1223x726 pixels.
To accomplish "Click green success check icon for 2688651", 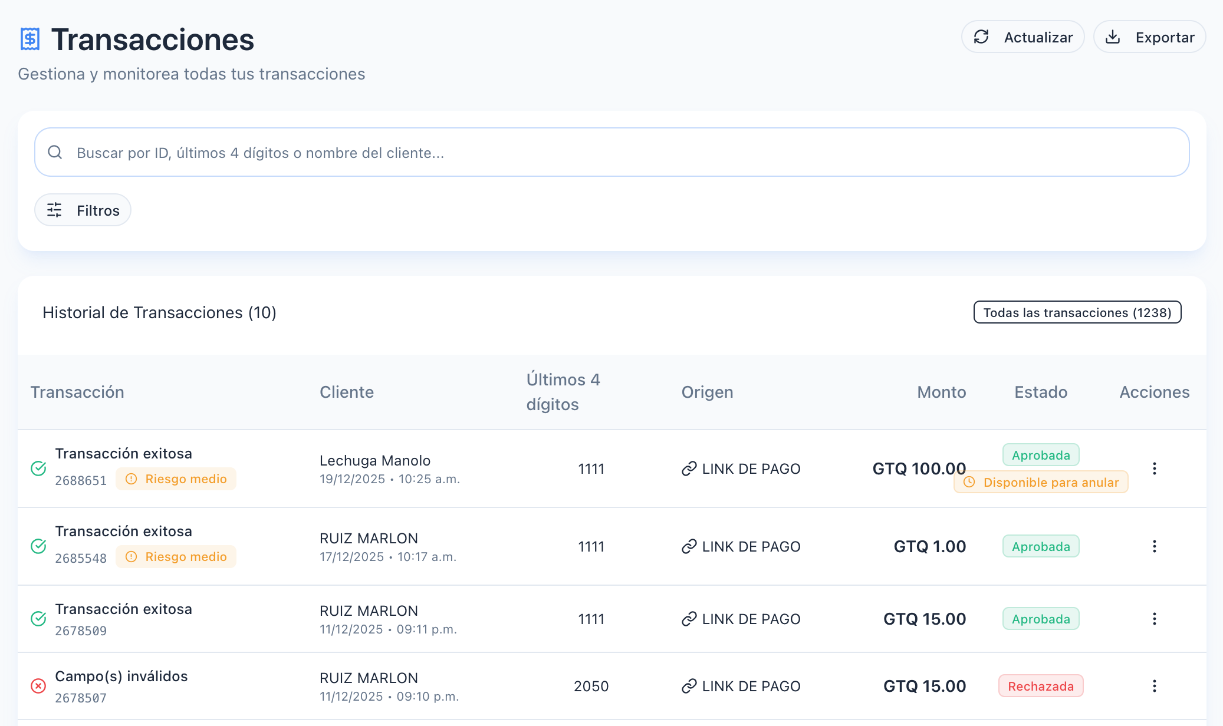I will [x=38, y=468].
